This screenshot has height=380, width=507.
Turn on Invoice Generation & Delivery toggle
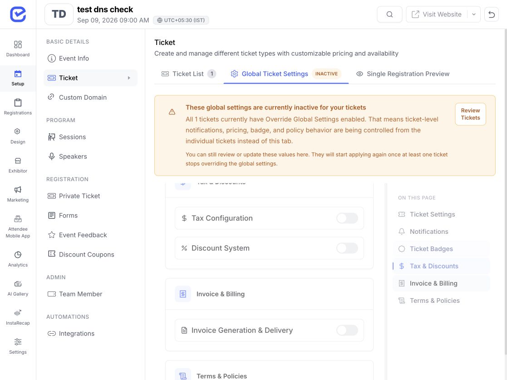click(x=347, y=330)
